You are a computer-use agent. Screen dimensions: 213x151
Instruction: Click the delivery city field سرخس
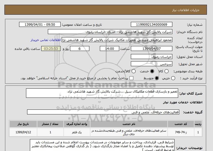152,64
